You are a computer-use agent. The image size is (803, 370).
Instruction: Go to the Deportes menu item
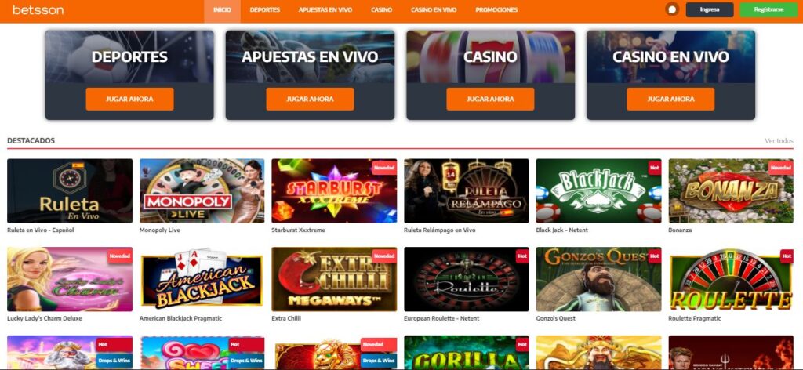click(265, 9)
